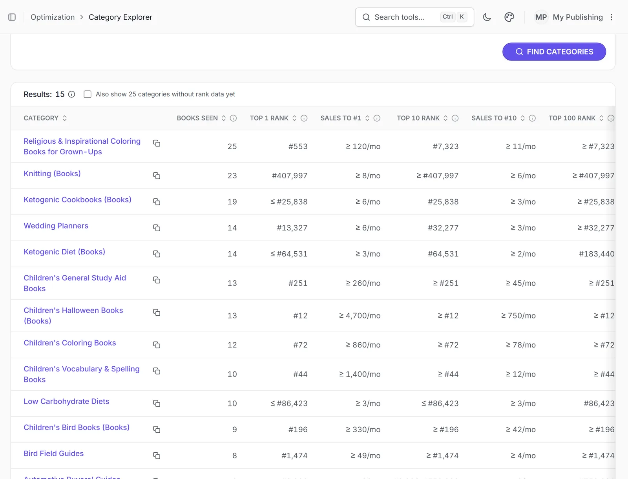Show info for Sales to #10 column

532,118
